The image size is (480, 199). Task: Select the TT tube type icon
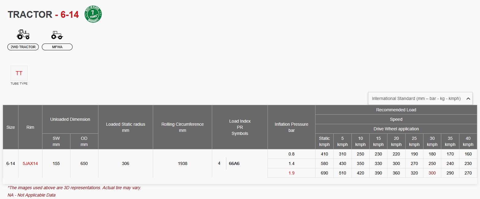click(x=19, y=73)
